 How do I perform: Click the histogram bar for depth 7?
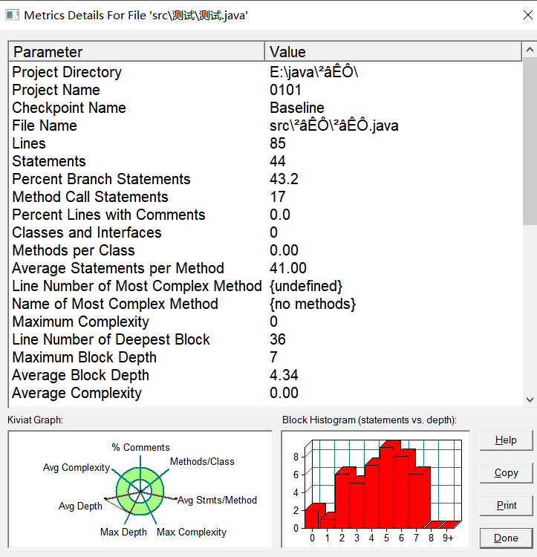pos(416,501)
